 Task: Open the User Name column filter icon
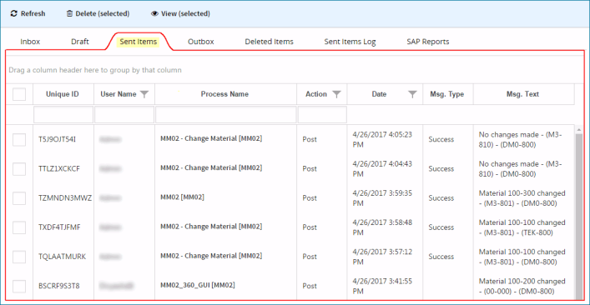[144, 95]
